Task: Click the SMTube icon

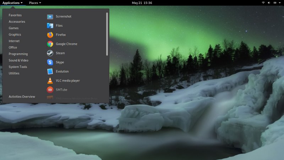Action: [x=50, y=90]
